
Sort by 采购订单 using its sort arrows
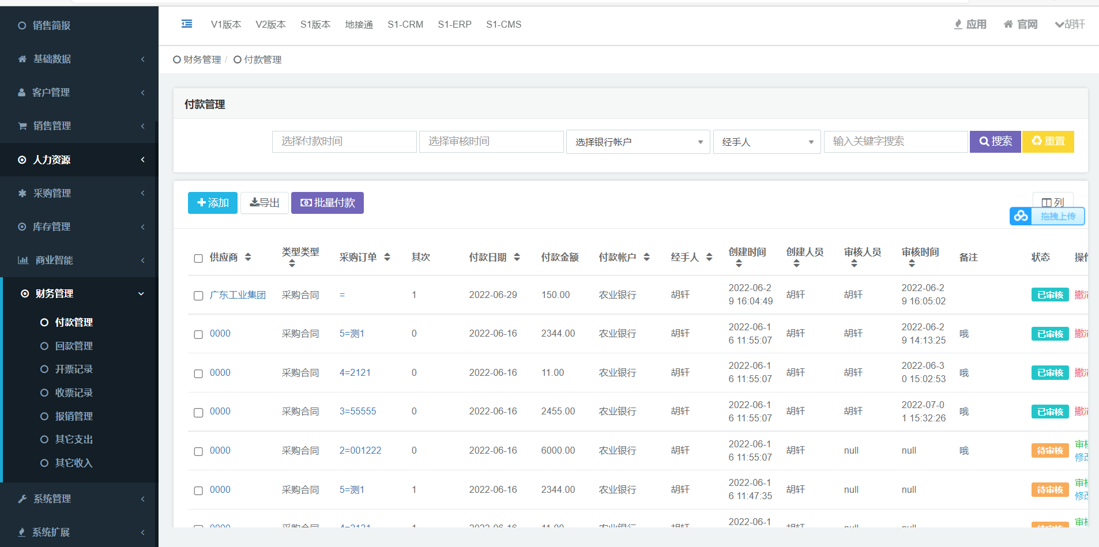click(x=387, y=257)
